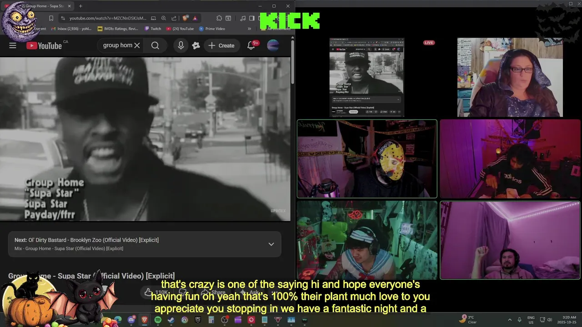The image size is (582, 327).
Task: Open the sparkle AI ask icon beside microphone
Action: click(x=196, y=45)
